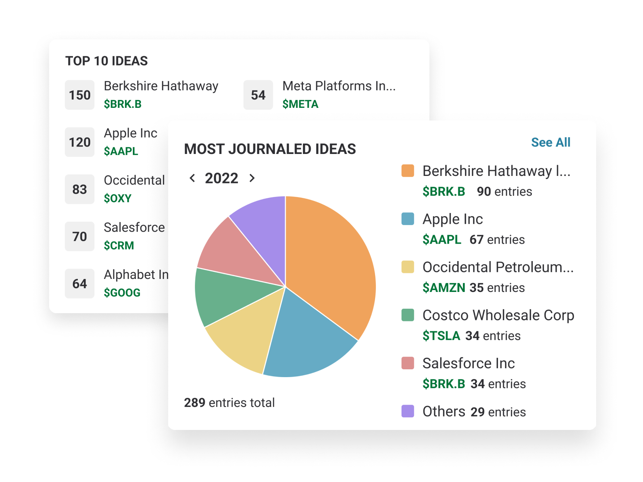The width and height of the screenshot is (643, 482).
Task: Click the 70 count badge
Action: pyautogui.click(x=80, y=237)
